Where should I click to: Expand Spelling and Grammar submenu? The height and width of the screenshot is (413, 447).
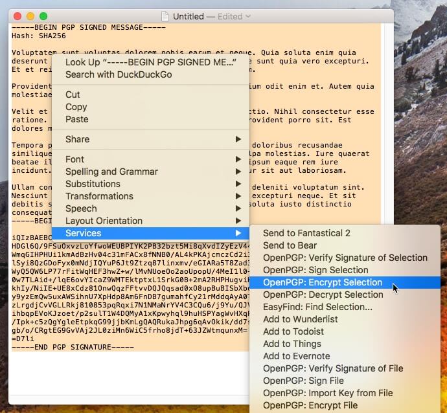pyautogui.click(x=150, y=172)
